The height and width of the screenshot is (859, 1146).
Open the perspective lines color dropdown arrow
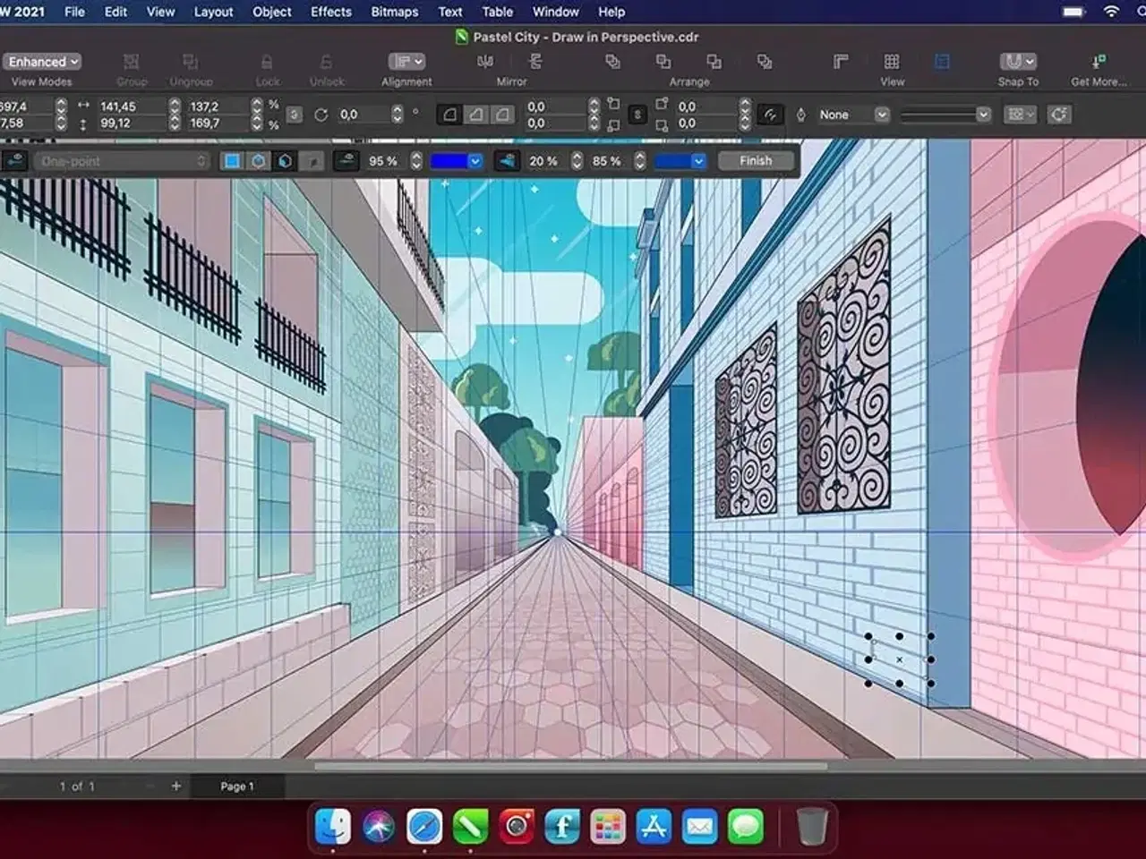click(698, 161)
